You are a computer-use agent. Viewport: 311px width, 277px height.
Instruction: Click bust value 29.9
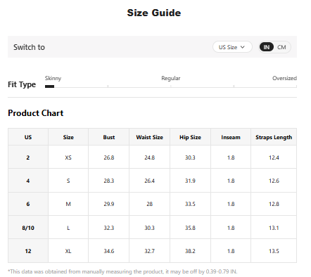(109, 204)
